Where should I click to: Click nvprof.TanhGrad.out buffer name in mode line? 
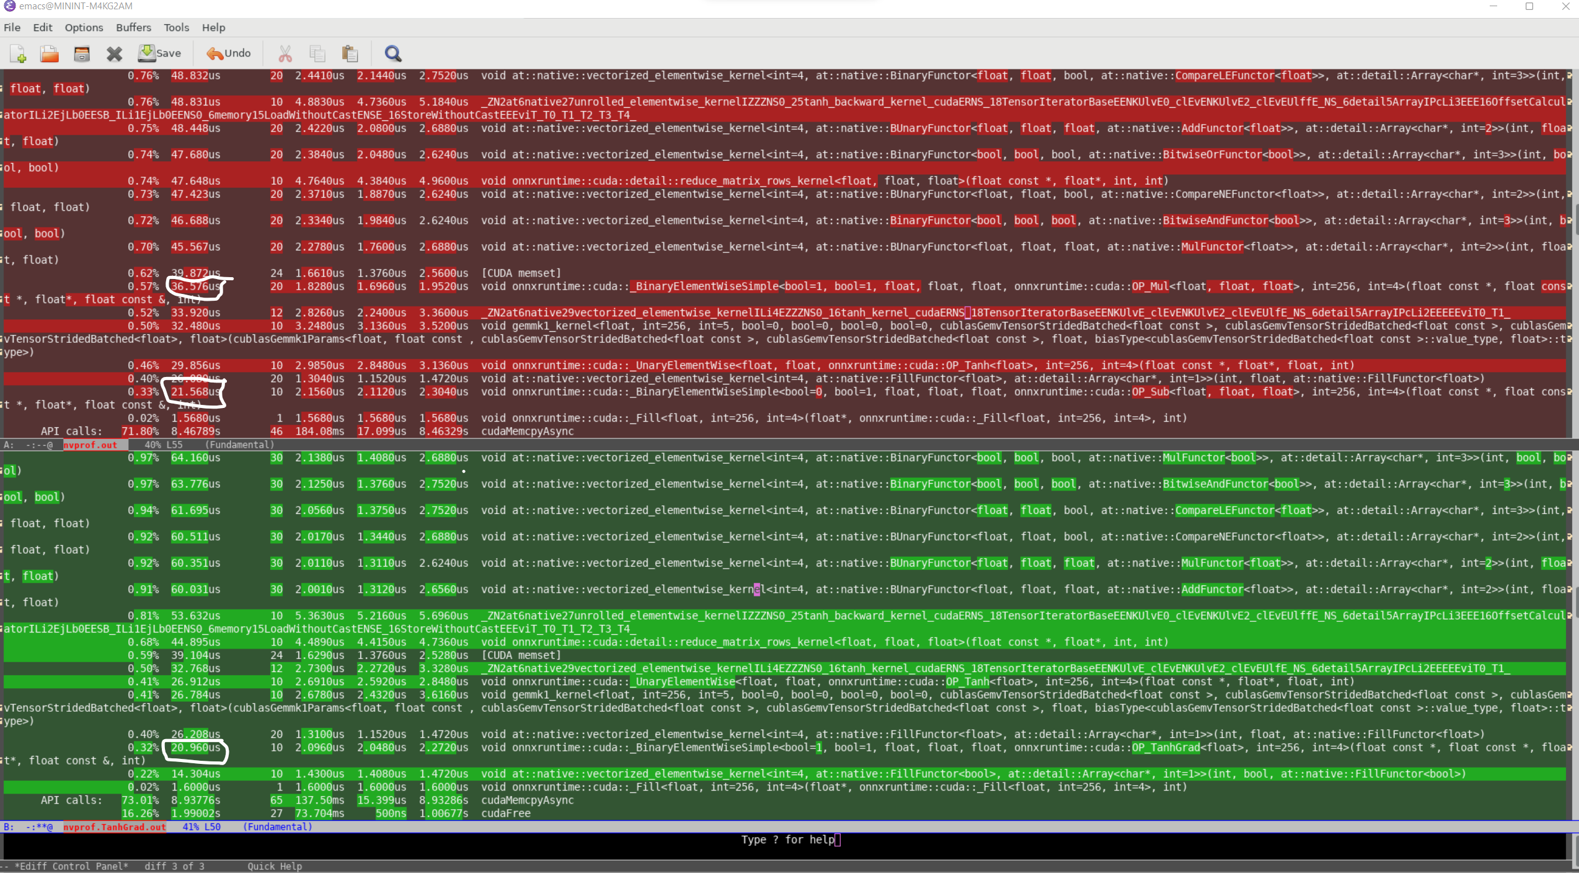point(115,826)
